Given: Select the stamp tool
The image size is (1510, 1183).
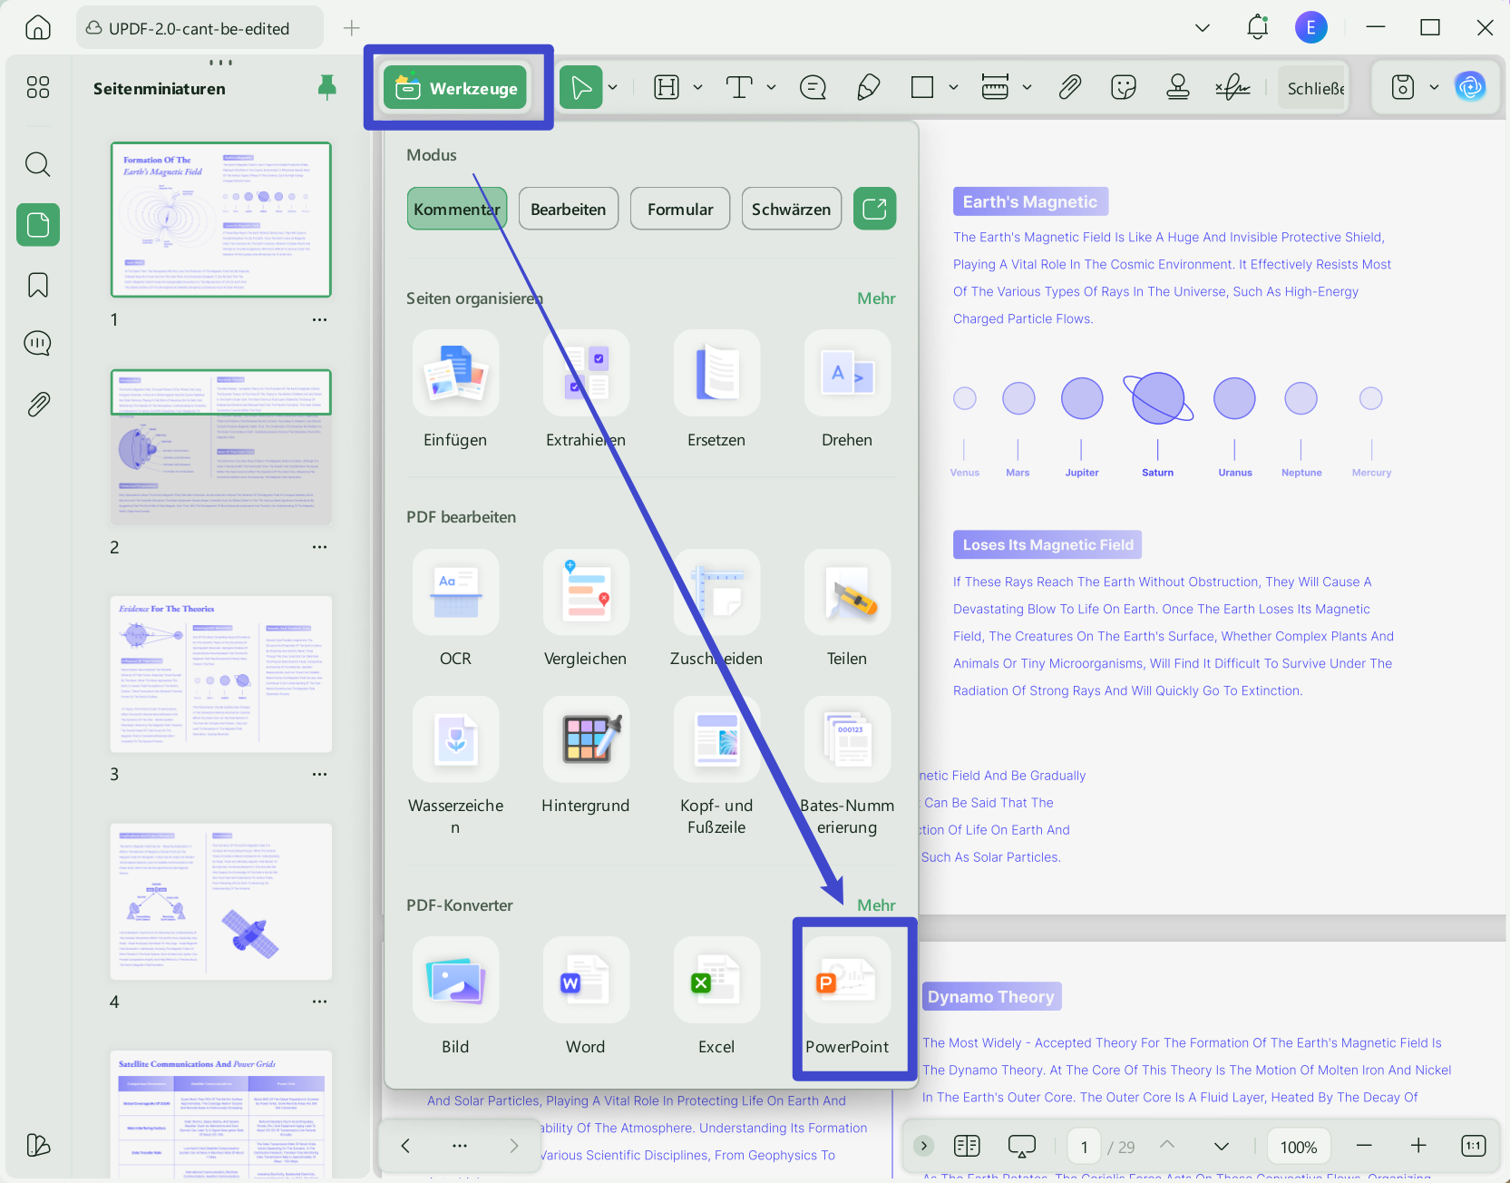Looking at the screenshot, I should coord(1178,88).
